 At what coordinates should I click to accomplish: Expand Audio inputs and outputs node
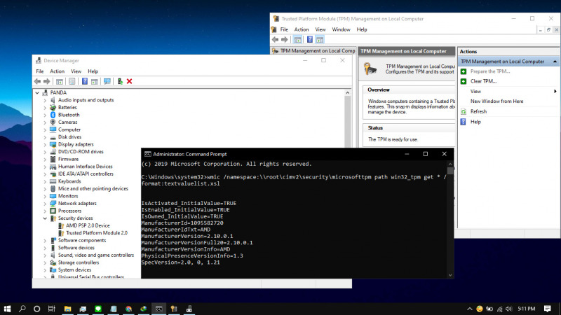(45, 100)
